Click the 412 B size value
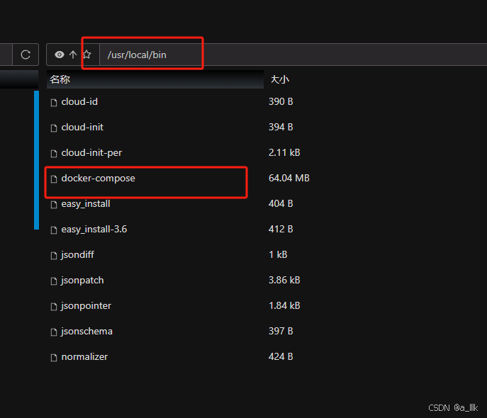This screenshot has height=418, width=487. pyautogui.click(x=281, y=229)
